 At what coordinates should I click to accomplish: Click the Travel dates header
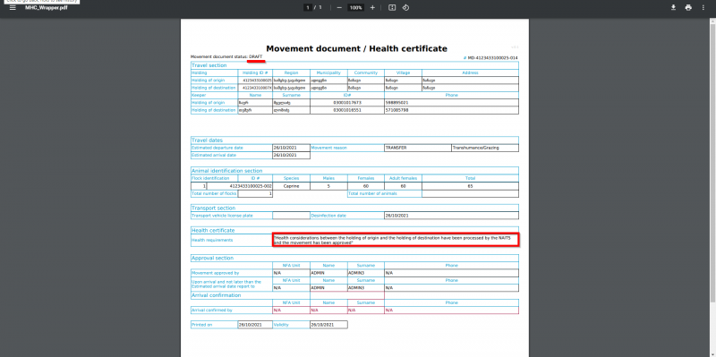(207, 140)
